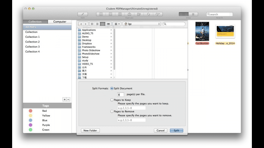Click the Convert arrows toolbar icon
The width and height of the screenshot is (264, 148).
coord(148,14)
